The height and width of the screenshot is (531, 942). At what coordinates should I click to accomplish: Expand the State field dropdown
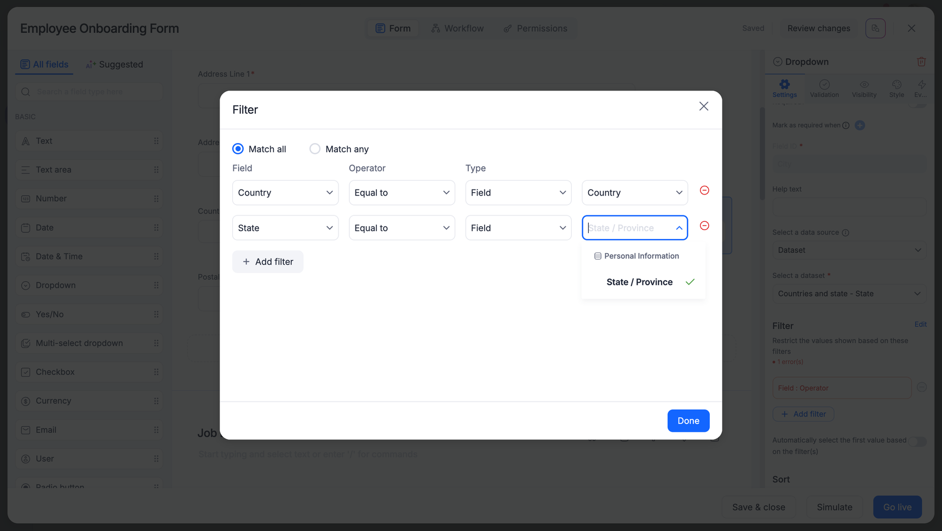pyautogui.click(x=285, y=228)
